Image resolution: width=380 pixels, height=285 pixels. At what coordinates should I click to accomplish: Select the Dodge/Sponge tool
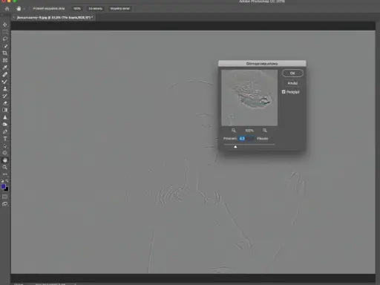5,125
